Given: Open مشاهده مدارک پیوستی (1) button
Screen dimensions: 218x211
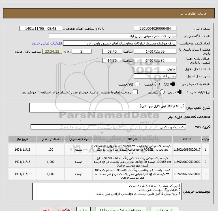Looking at the screenshot, I should coord(121,209).
